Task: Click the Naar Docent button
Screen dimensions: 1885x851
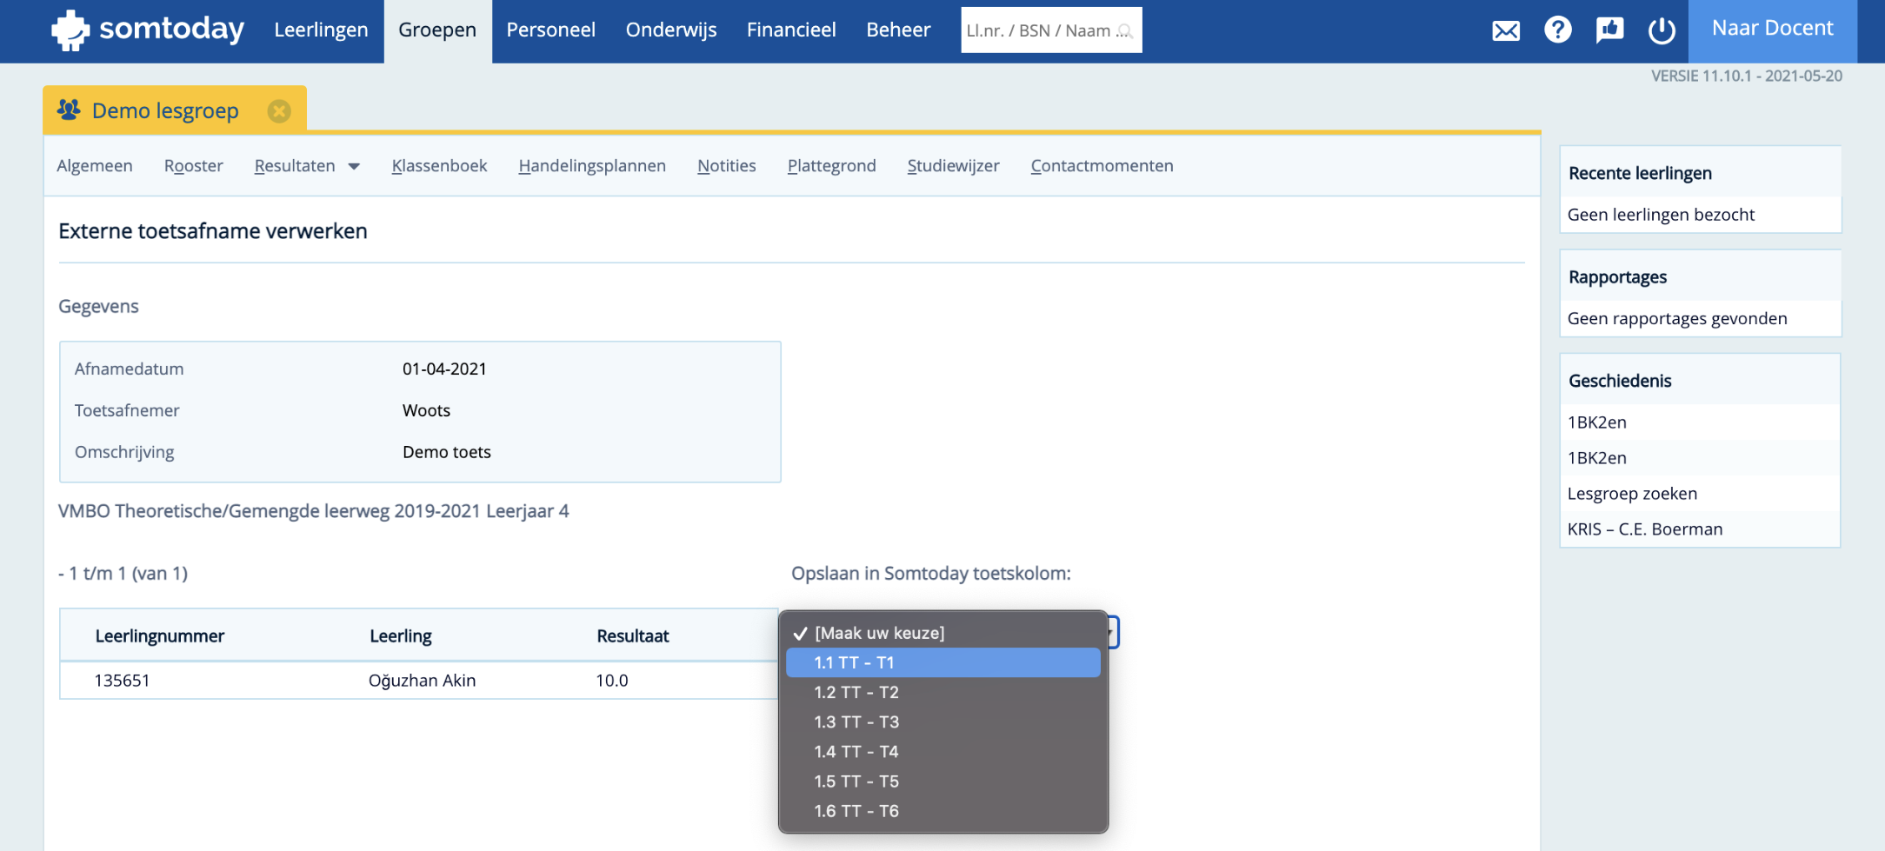Action: pyautogui.click(x=1773, y=29)
